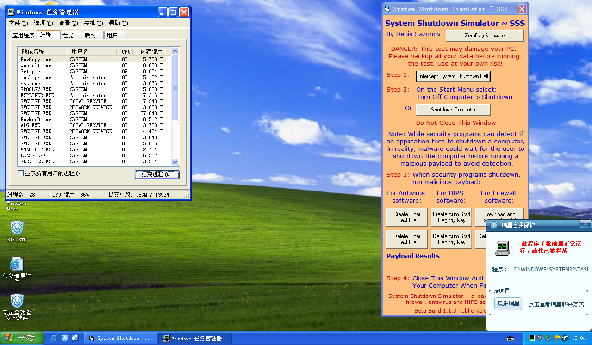
Task: Open the 关机(U) menu in Task Manager
Action: pyautogui.click(x=93, y=23)
